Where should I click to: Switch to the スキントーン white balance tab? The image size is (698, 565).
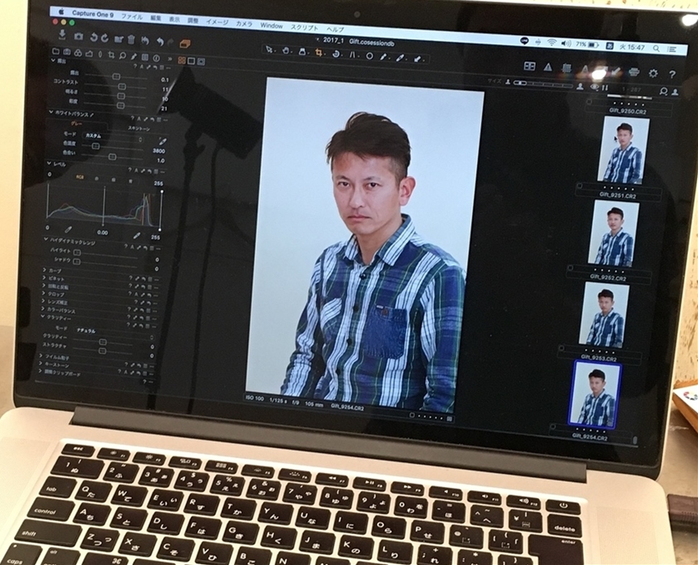click(138, 129)
